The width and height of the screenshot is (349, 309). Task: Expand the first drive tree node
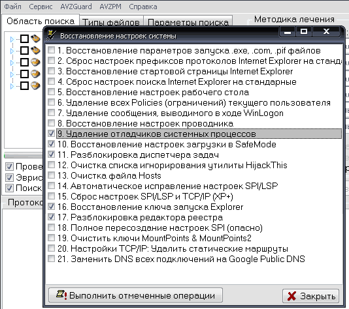[x=12, y=39]
